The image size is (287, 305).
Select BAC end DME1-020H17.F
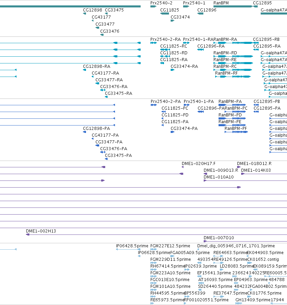199,164
